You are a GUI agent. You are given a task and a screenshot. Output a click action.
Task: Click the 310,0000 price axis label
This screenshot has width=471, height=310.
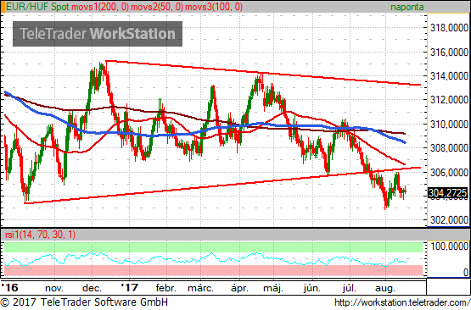(x=449, y=124)
